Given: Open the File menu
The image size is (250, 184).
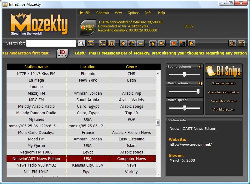Looking at the screenshot, I should click(88, 13).
